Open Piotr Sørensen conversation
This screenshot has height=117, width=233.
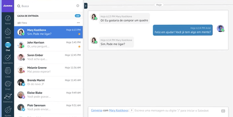click(49, 108)
